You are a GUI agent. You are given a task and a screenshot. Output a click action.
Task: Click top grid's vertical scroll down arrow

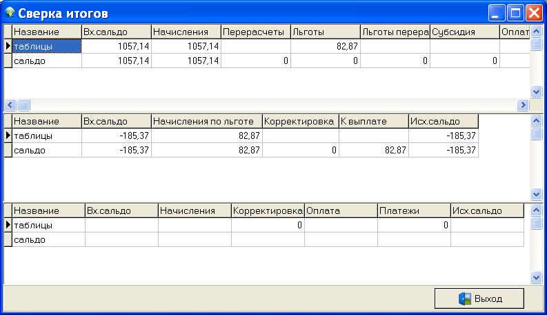[537, 91]
